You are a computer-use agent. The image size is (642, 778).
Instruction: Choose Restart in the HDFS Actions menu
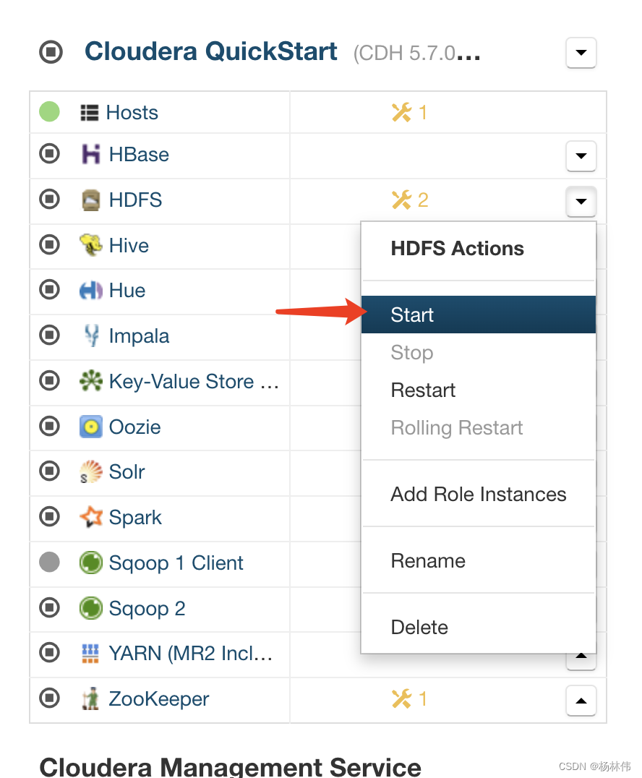pyautogui.click(x=423, y=390)
